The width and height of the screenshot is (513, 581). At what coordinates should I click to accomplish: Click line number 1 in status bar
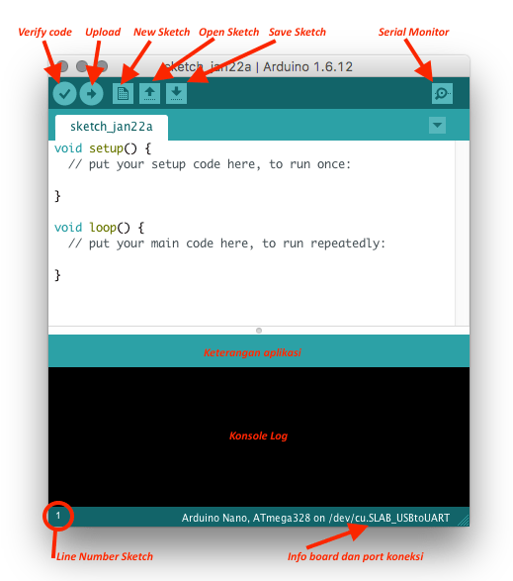pyautogui.click(x=58, y=516)
